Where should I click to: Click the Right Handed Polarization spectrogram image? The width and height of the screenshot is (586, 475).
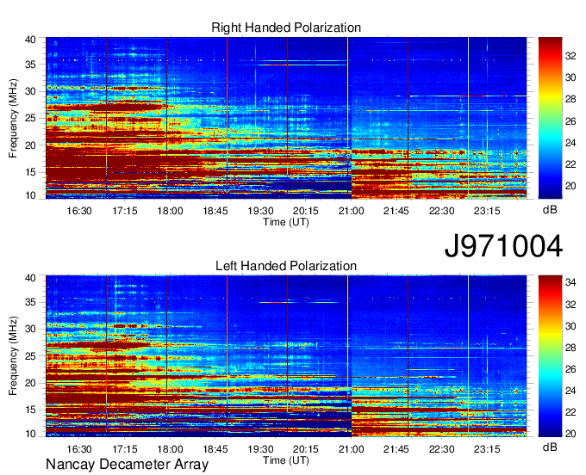click(x=286, y=118)
